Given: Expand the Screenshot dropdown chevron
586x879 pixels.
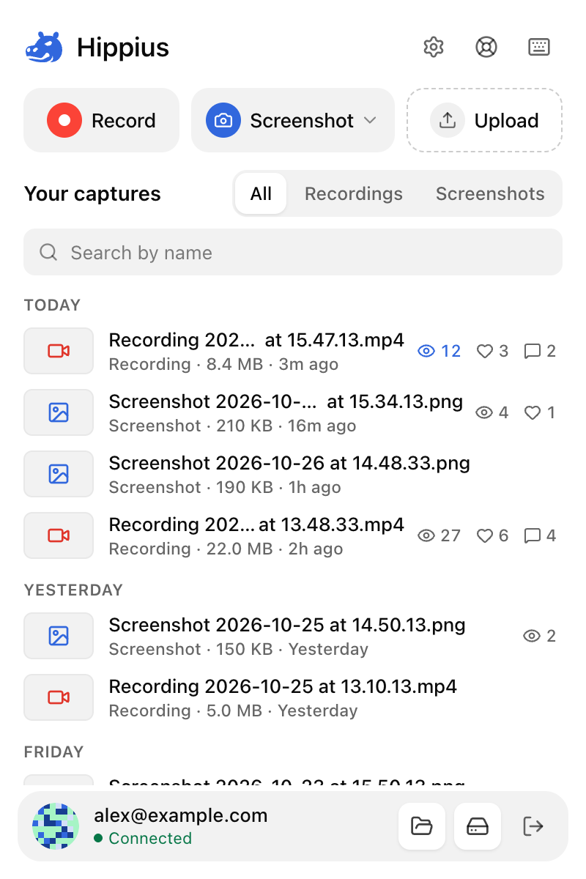Looking at the screenshot, I should [x=370, y=120].
